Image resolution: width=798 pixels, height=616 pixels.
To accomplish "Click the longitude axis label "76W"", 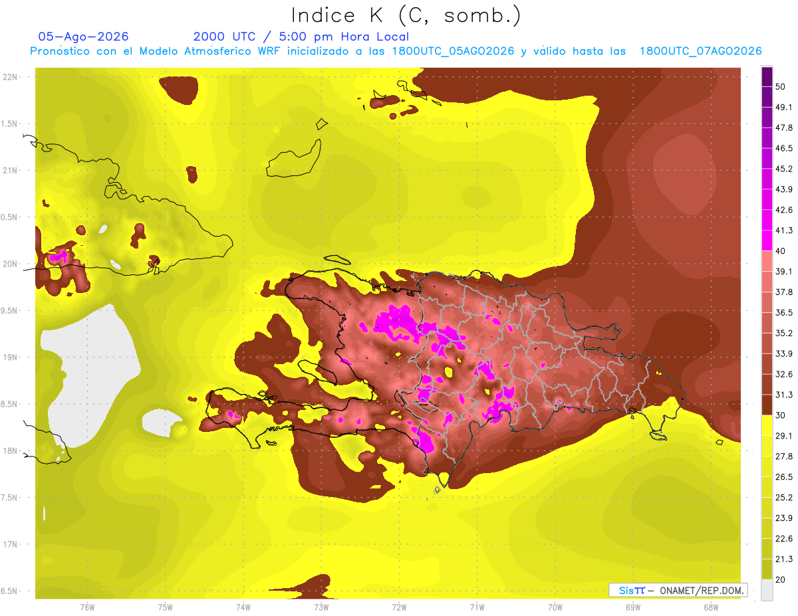I will (87, 607).
